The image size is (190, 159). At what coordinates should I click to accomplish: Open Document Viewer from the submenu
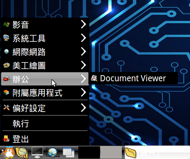(133, 78)
